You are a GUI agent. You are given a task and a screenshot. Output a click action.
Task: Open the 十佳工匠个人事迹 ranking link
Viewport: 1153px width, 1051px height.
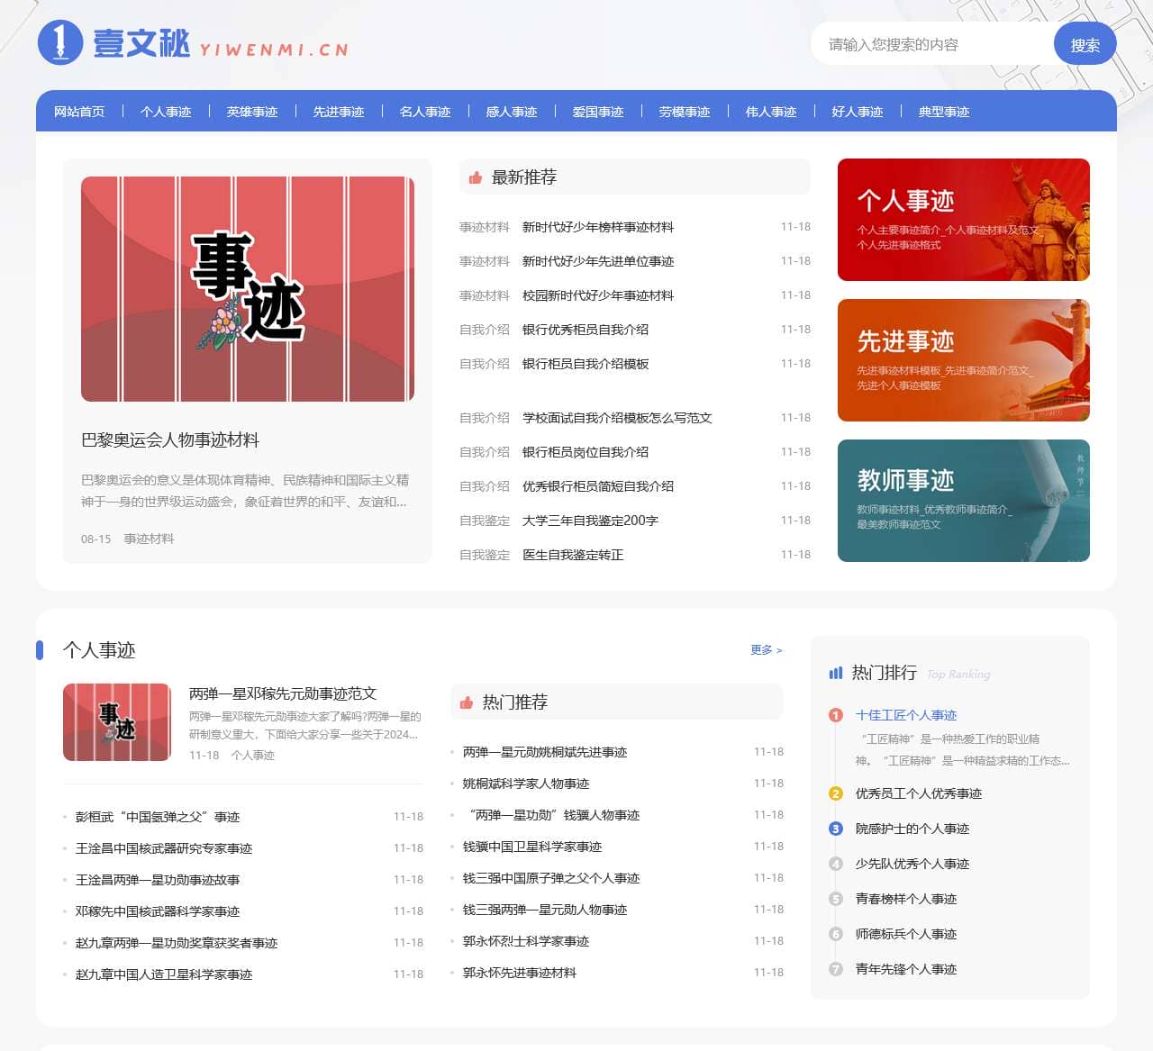pyautogui.click(x=905, y=715)
